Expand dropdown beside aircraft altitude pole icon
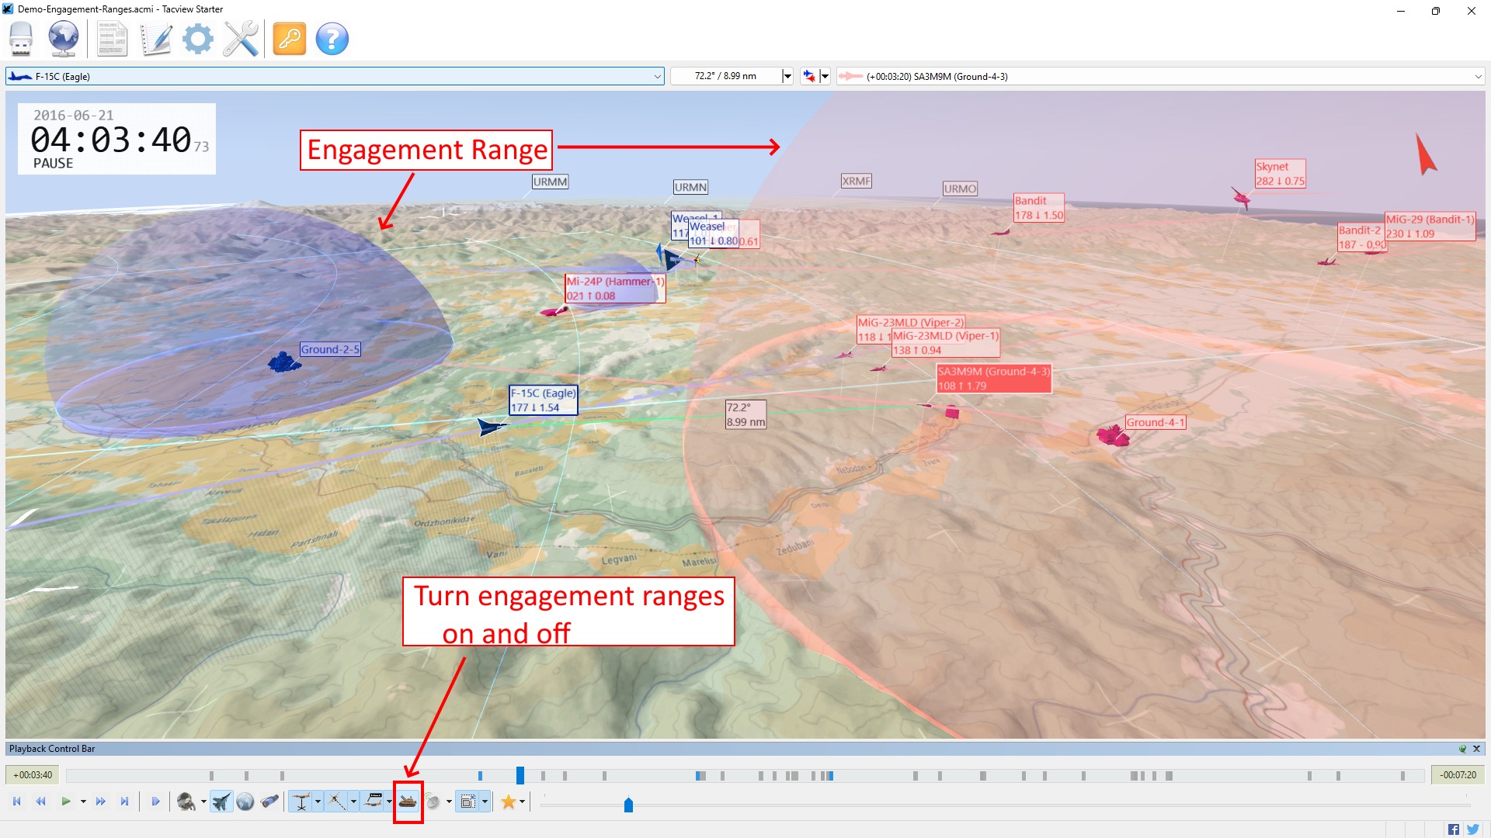Viewport: 1491px width, 838px height. [318, 802]
